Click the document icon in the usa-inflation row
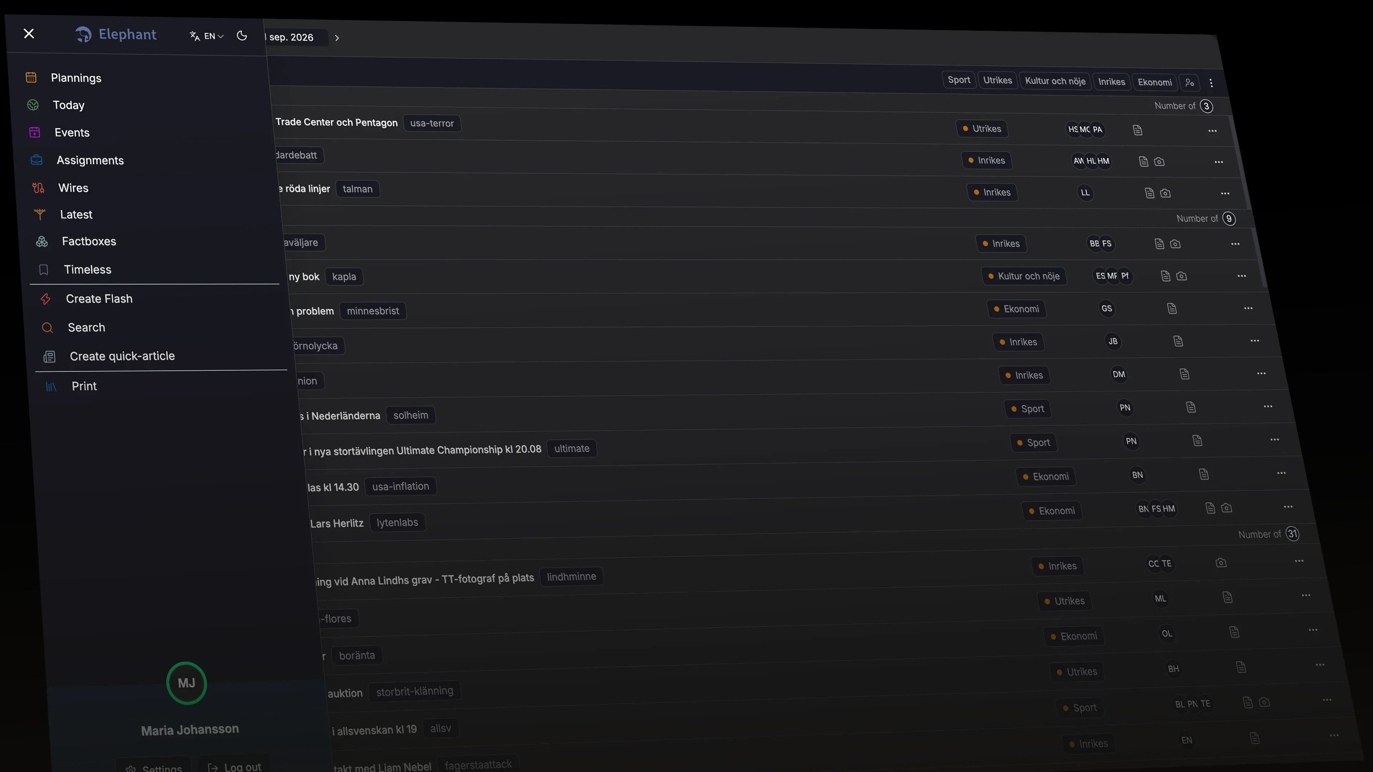1373x772 pixels. [1204, 474]
